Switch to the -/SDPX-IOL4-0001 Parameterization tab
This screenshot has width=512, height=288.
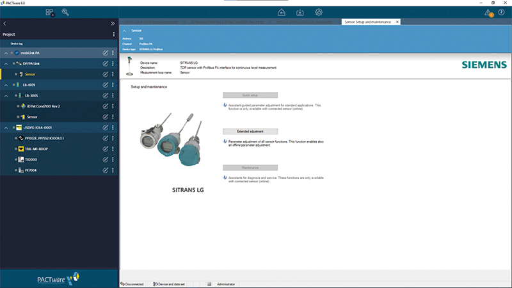coord(151,22)
